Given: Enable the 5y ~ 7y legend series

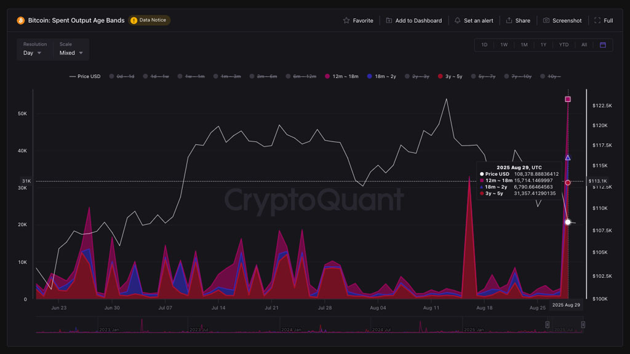Looking at the screenshot, I should (x=484, y=76).
